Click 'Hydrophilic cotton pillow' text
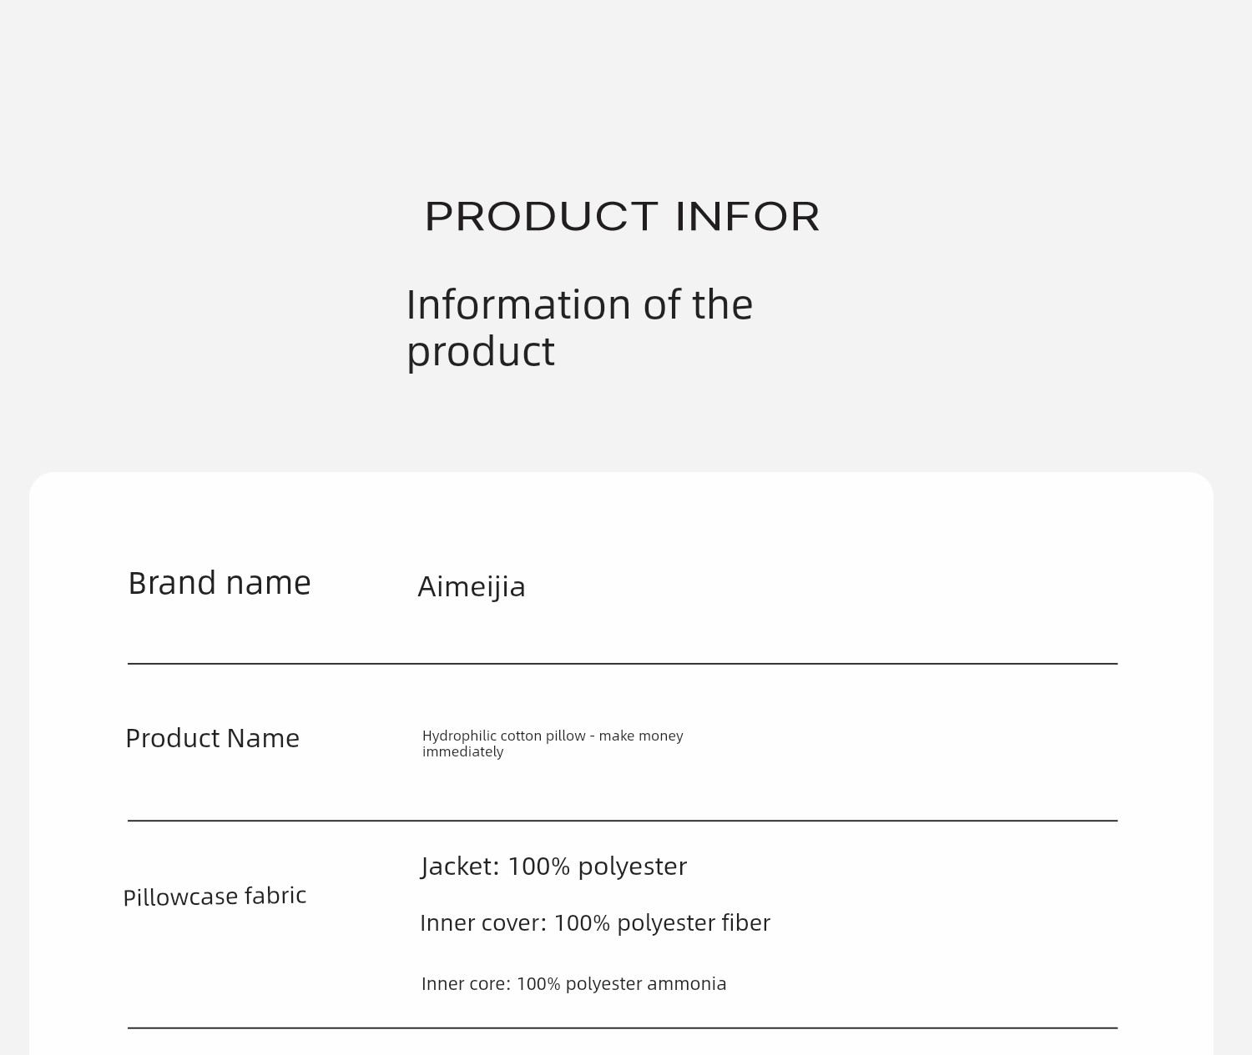 503,736
